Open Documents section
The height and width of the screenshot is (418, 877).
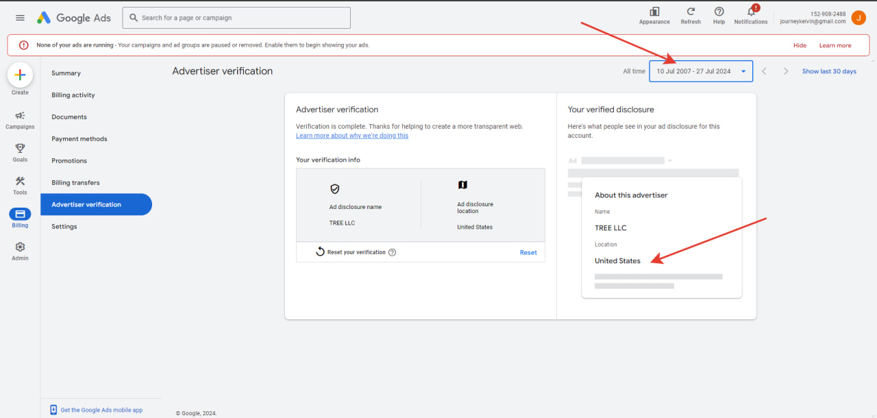tap(69, 117)
